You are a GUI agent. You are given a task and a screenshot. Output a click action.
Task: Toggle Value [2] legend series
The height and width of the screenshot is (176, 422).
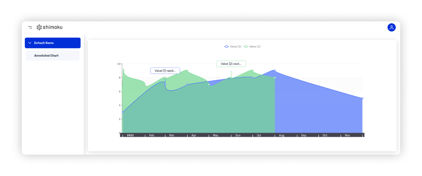[252, 46]
